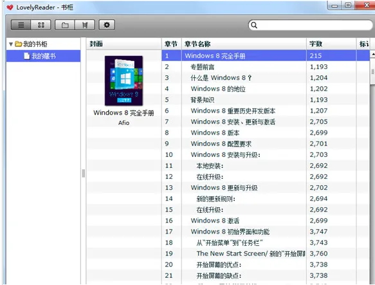Click word count 215 cell
The height and width of the screenshot is (285, 375).
click(331, 56)
